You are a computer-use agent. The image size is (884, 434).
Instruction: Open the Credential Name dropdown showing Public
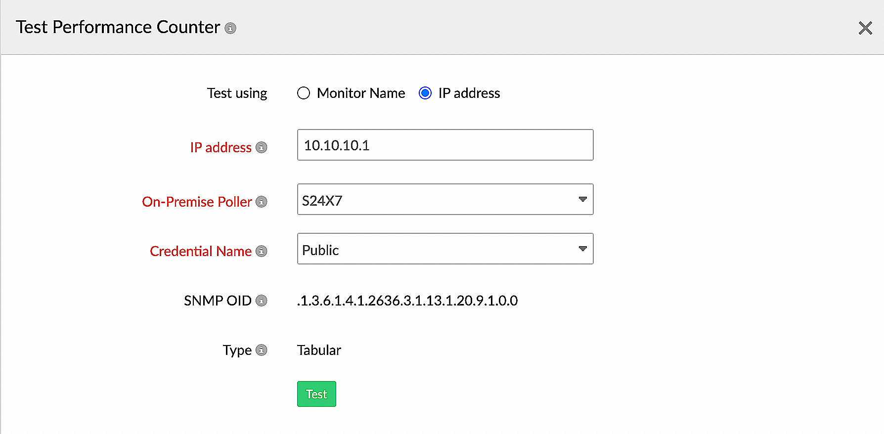(435, 249)
